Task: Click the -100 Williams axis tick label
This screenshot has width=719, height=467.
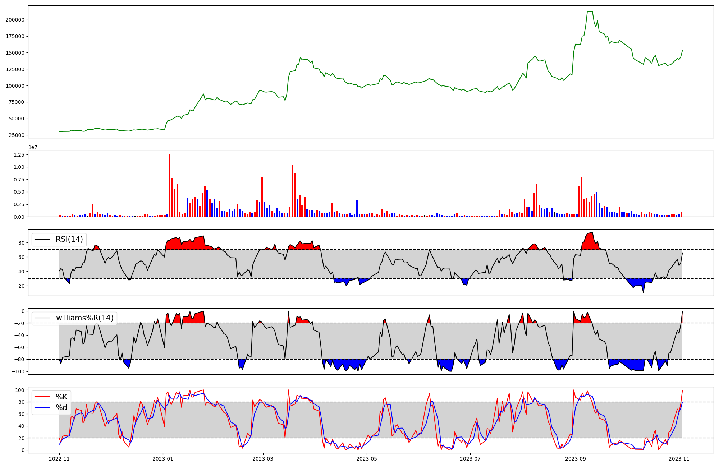Action: 18,371
